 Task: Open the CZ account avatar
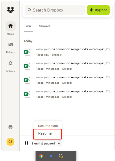point(10,142)
